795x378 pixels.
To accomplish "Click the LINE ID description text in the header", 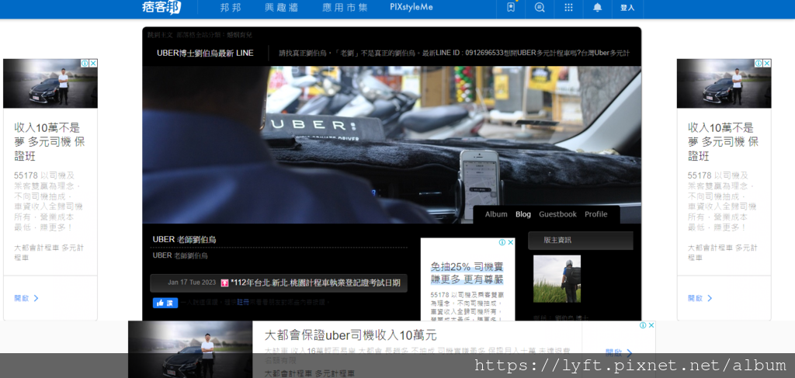I will (x=454, y=53).
